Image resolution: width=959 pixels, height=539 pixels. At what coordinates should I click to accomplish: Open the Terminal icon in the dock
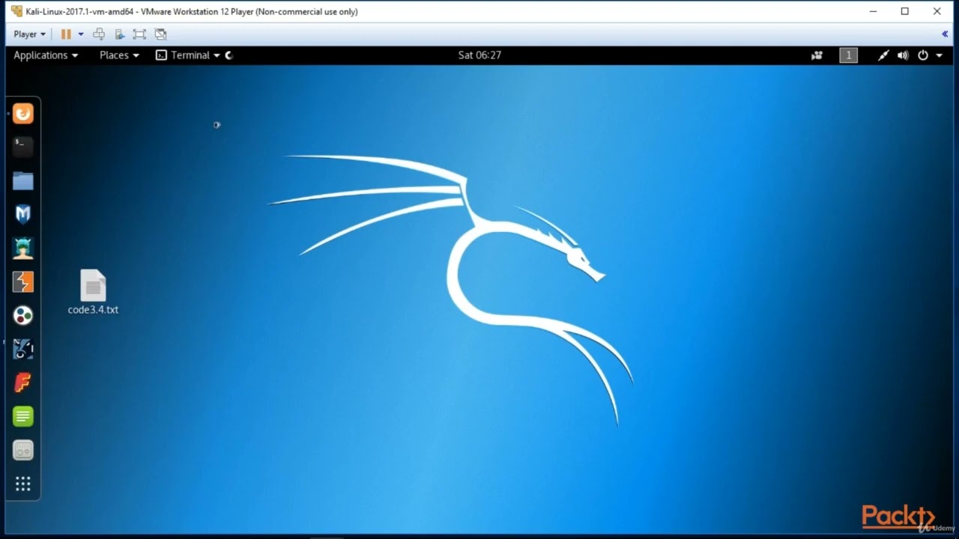(23, 147)
